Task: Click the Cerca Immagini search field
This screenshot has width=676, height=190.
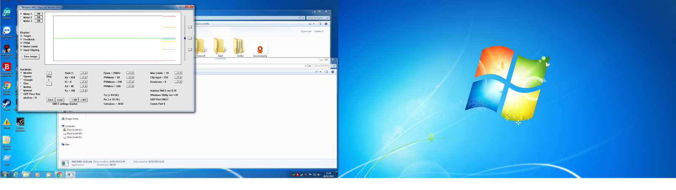Action: [x=317, y=18]
